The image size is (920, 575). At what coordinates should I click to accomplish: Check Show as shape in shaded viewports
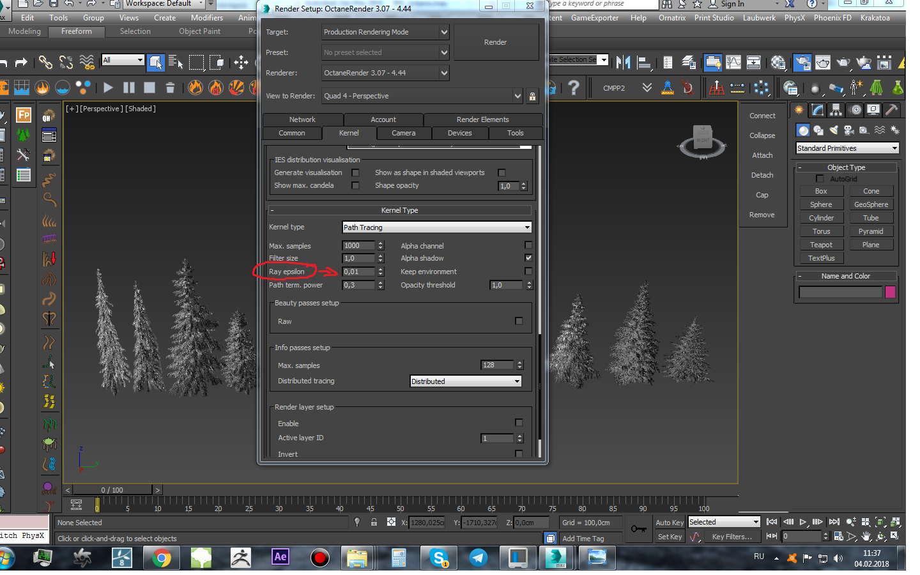pyautogui.click(x=502, y=172)
